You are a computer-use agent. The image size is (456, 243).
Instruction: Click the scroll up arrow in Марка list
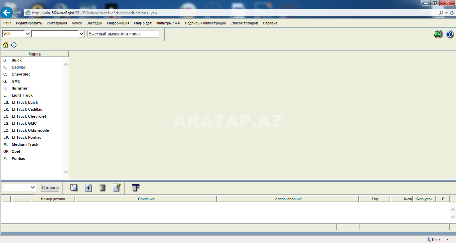click(66, 64)
